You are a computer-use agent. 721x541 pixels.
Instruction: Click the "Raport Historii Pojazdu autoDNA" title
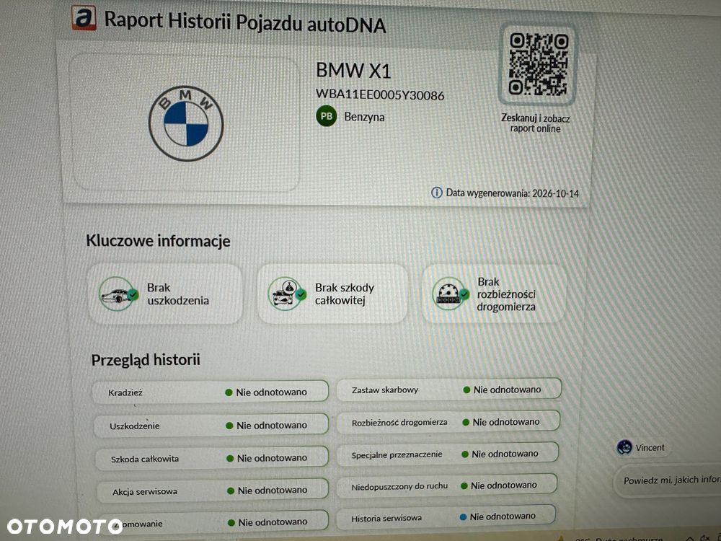pos(245,22)
